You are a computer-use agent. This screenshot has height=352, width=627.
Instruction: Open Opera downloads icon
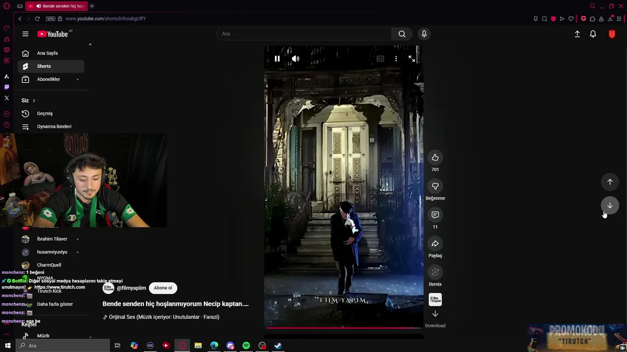[x=610, y=19]
